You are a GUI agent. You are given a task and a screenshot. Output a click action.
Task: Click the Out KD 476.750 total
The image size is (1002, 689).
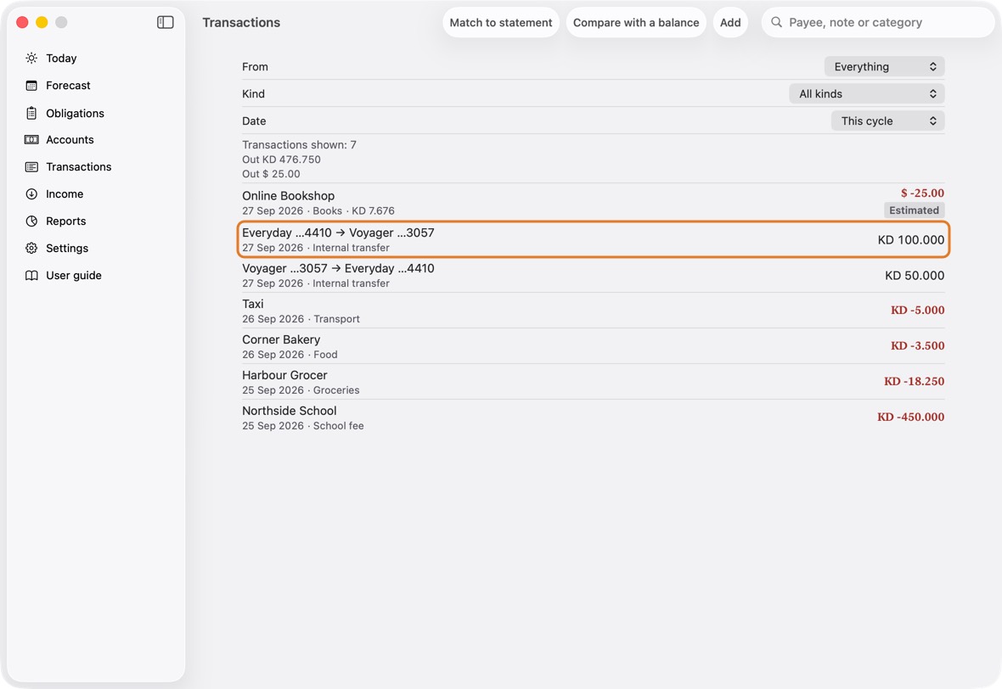281,160
